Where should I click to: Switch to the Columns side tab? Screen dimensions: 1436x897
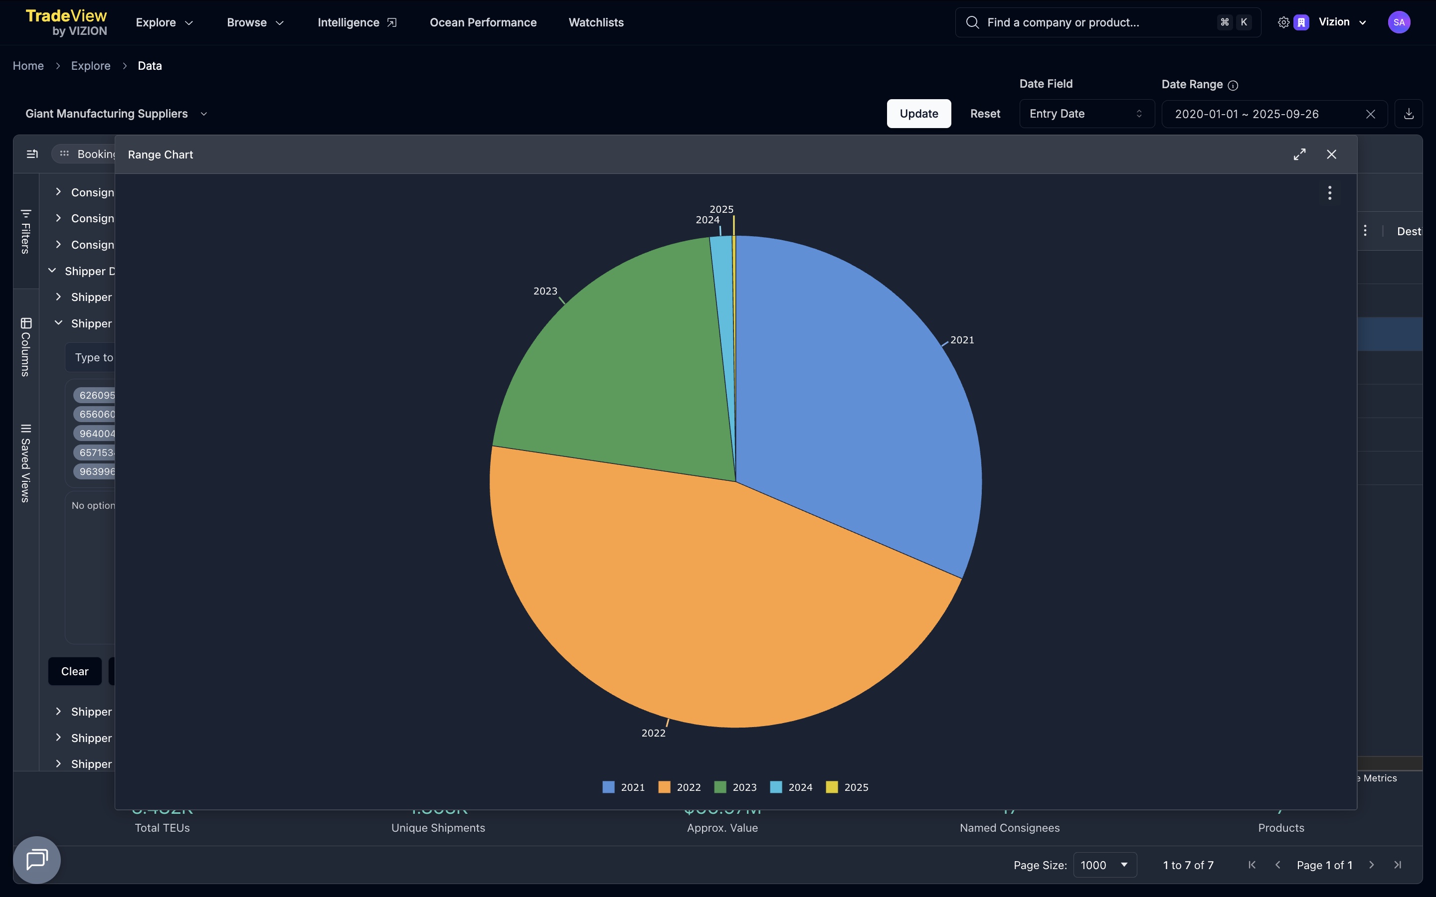click(25, 347)
